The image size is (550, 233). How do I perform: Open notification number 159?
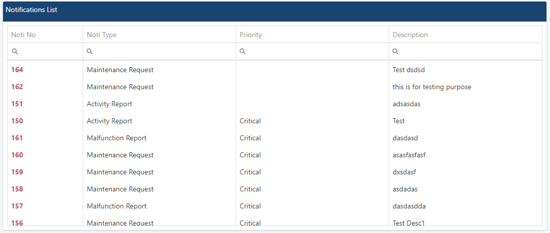tap(17, 172)
